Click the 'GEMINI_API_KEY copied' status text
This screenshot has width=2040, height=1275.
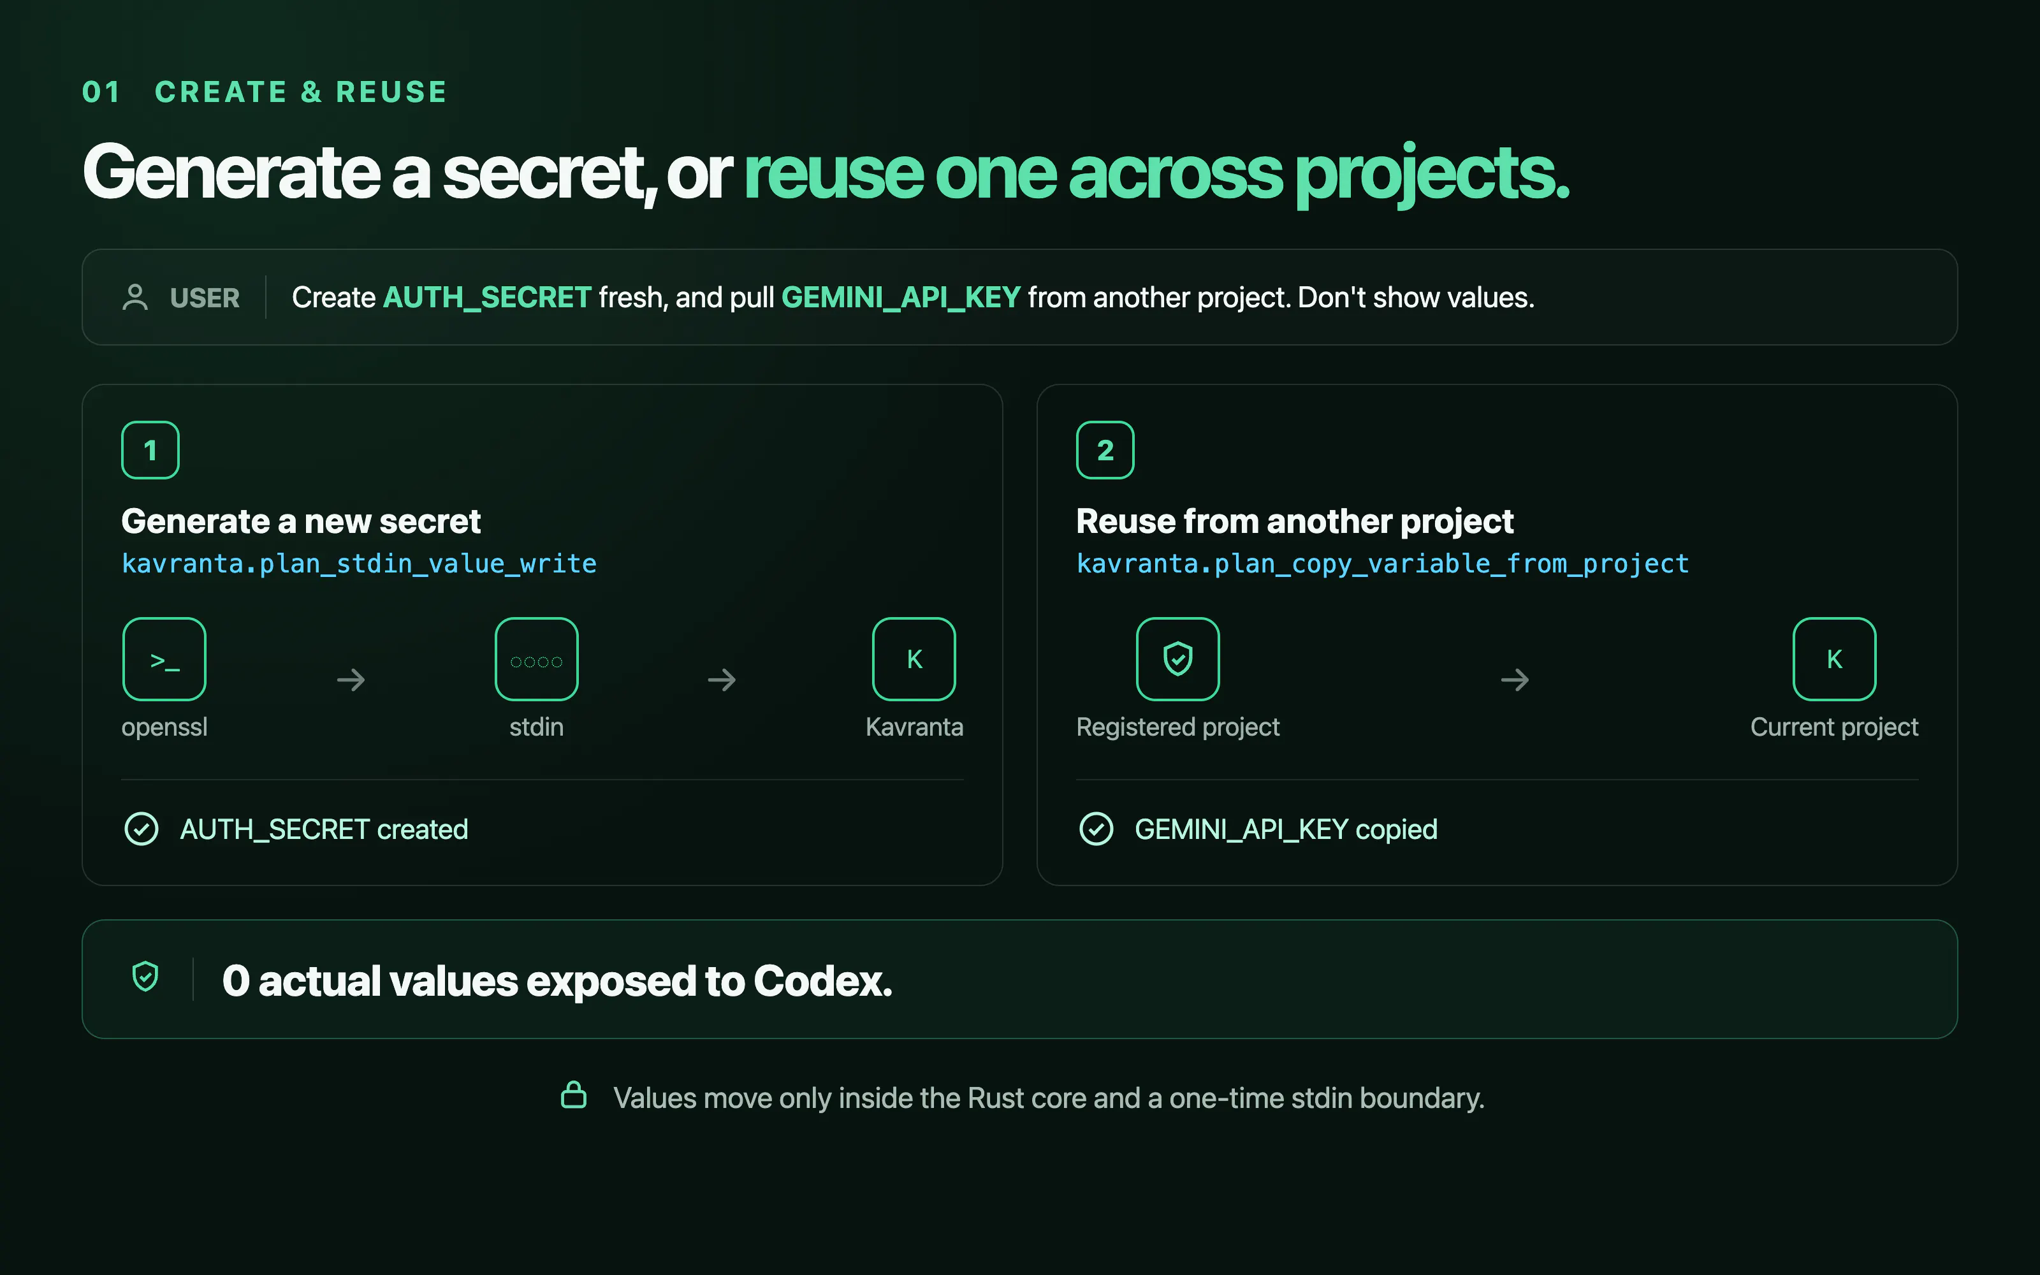point(1286,830)
